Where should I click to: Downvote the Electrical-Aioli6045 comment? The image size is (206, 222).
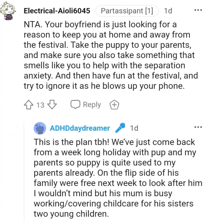click(51, 105)
